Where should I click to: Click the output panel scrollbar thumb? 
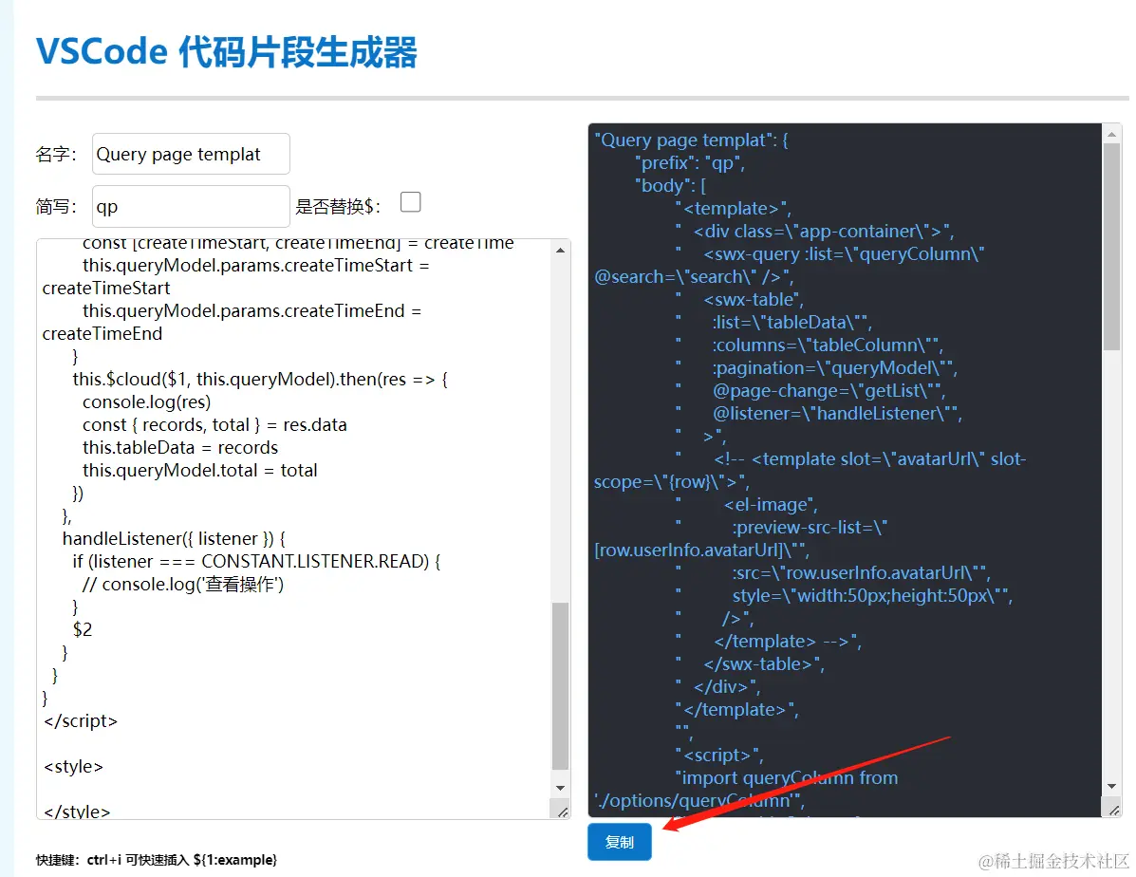click(x=1111, y=247)
